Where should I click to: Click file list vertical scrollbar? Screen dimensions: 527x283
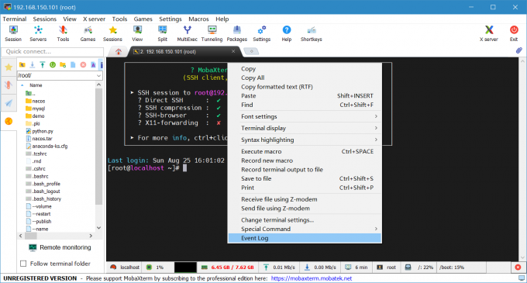[x=98, y=147]
